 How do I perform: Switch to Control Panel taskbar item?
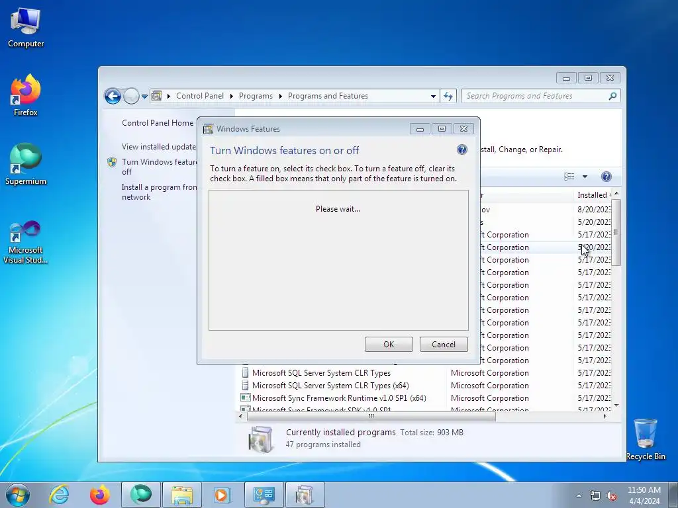[x=264, y=495]
